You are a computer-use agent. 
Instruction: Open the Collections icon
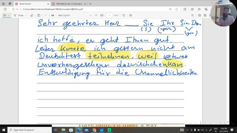pyautogui.click(x=206, y=9)
